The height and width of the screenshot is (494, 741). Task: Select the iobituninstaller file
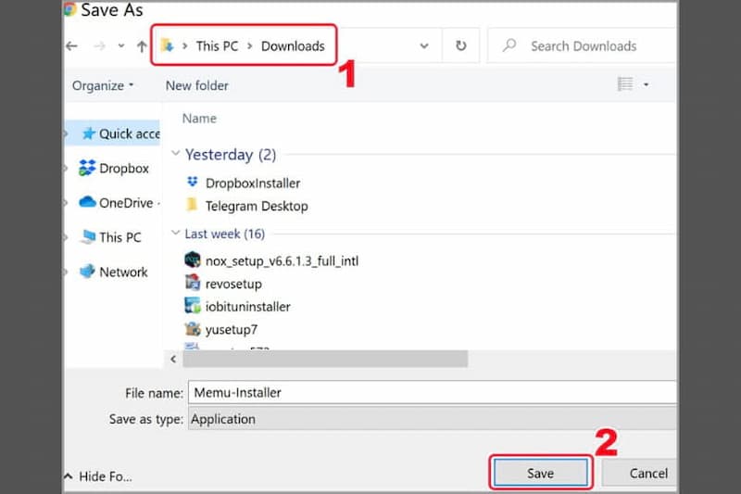[x=247, y=306]
